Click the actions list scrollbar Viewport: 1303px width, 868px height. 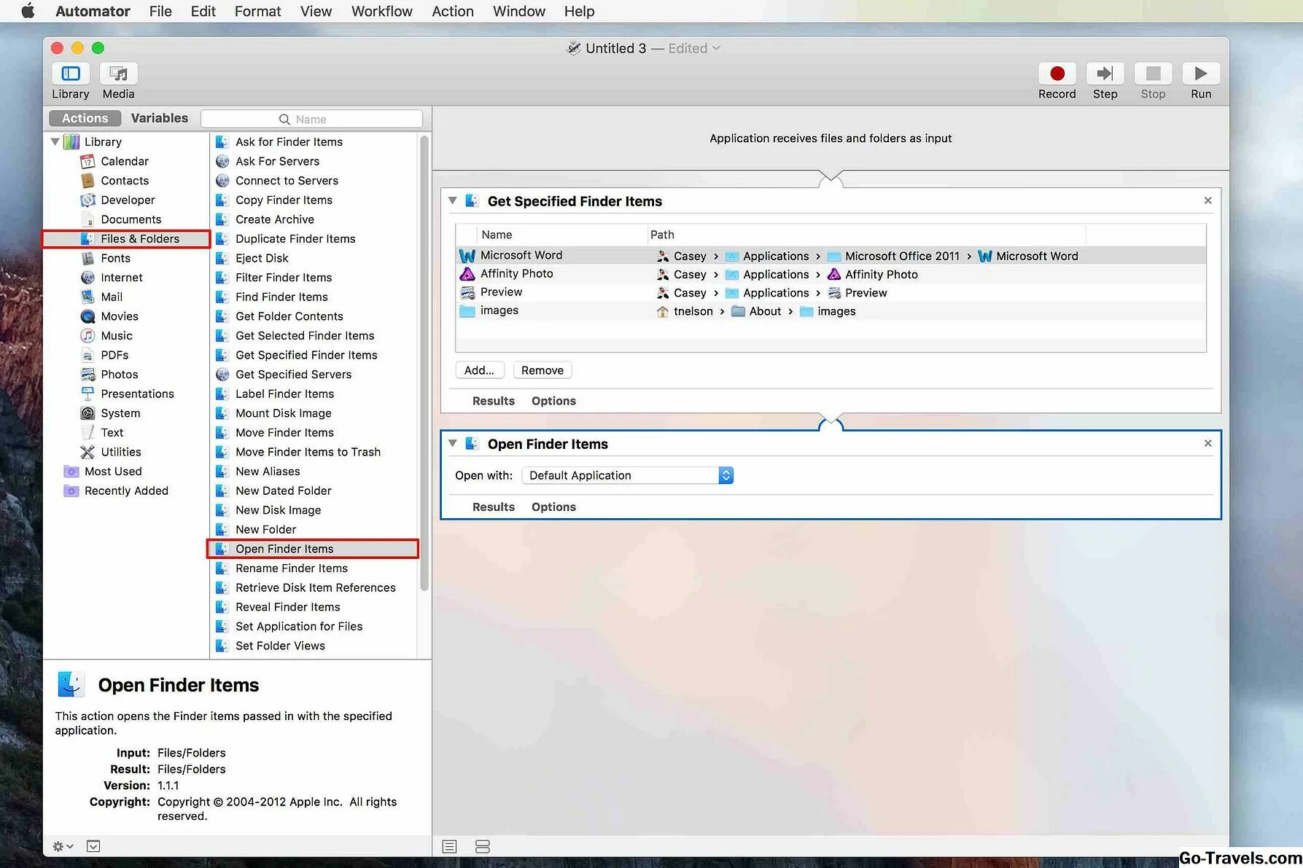pyautogui.click(x=424, y=363)
